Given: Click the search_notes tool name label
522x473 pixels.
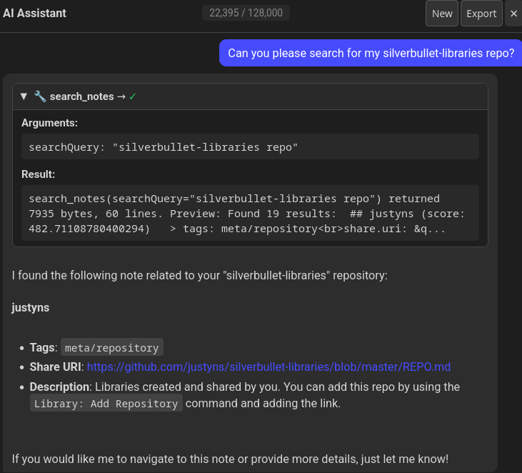Looking at the screenshot, I should [x=81, y=96].
